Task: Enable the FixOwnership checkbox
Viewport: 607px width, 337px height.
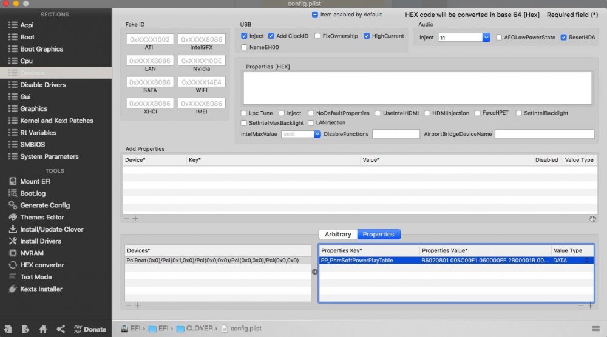Action: (x=317, y=36)
